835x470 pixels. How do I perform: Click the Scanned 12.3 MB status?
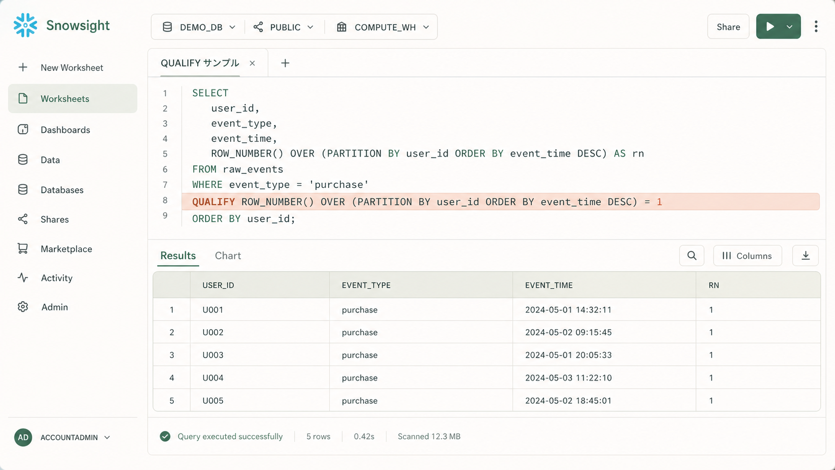[429, 437]
